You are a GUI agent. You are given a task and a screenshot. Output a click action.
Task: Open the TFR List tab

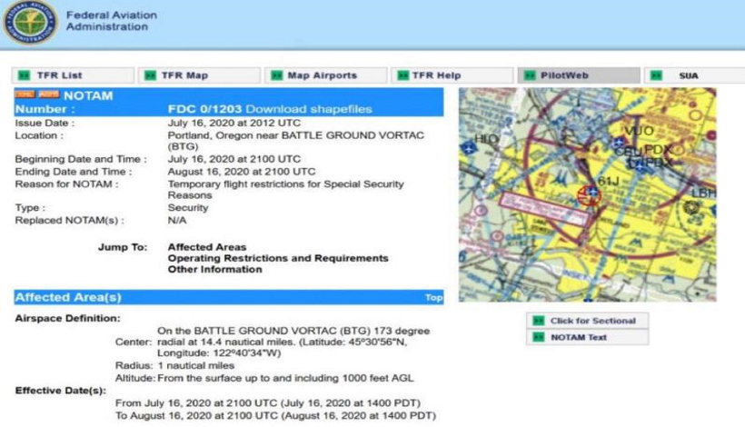click(62, 75)
